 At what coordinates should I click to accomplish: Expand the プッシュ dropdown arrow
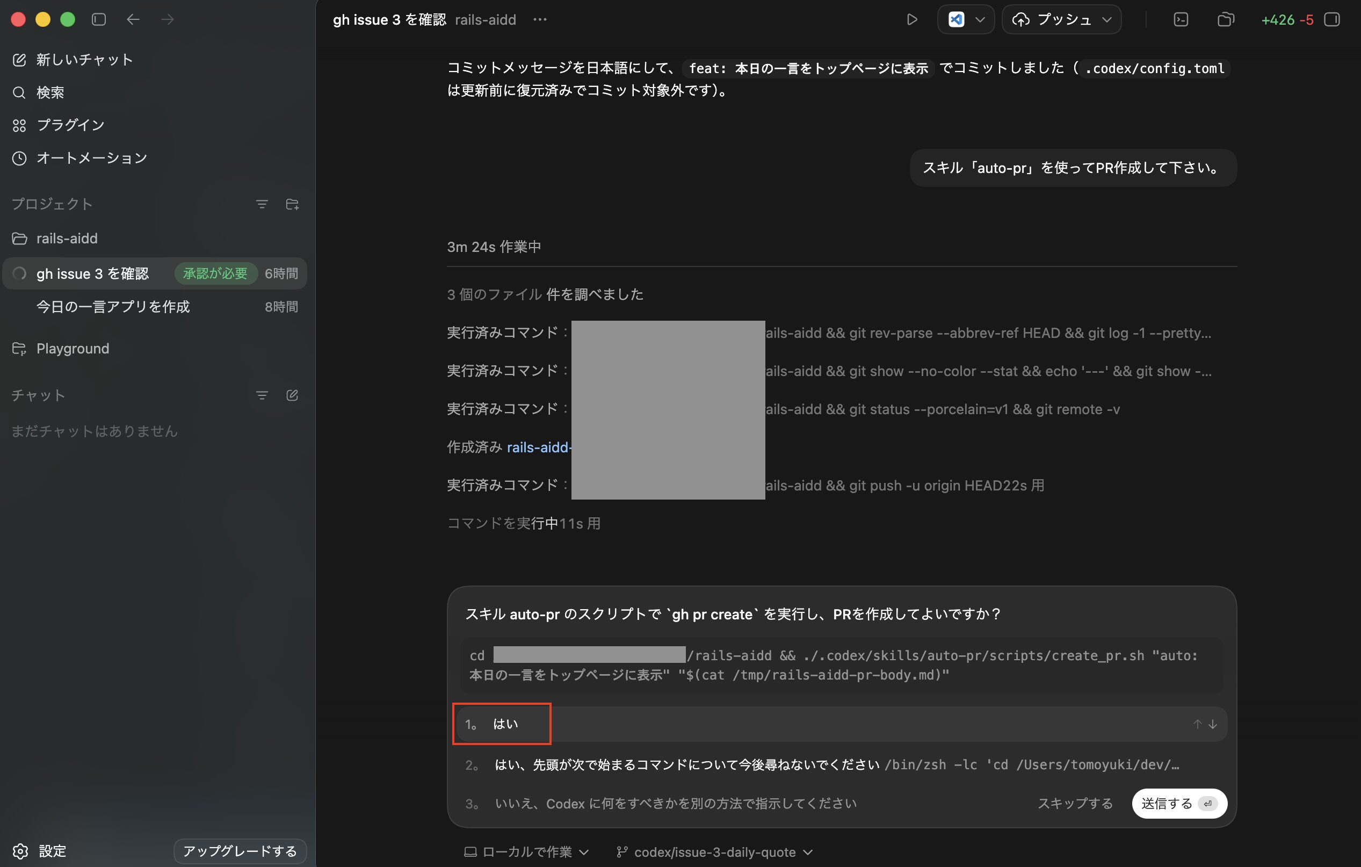tap(1106, 20)
